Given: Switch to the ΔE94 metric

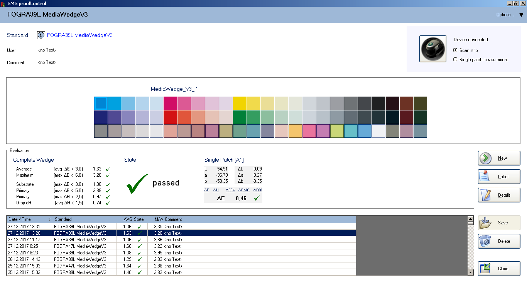Looking at the screenshot, I should (x=230, y=190).
